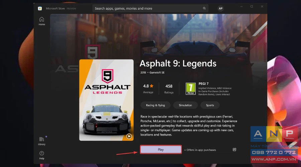
Task: Click the vertical scrollbar on the right edge
Action: (x=266, y=33)
